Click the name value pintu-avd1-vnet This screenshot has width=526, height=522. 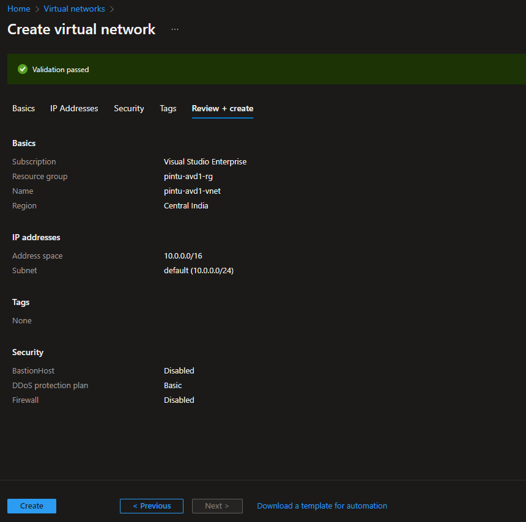click(192, 191)
